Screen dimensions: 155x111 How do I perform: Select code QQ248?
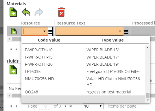(32, 92)
